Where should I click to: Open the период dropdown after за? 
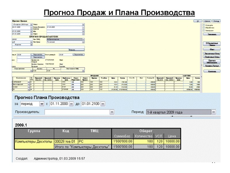[x=42, y=104]
